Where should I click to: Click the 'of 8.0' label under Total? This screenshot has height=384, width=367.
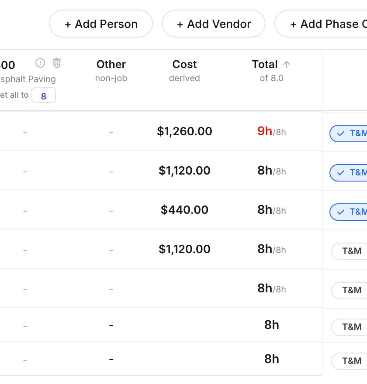[x=272, y=78]
